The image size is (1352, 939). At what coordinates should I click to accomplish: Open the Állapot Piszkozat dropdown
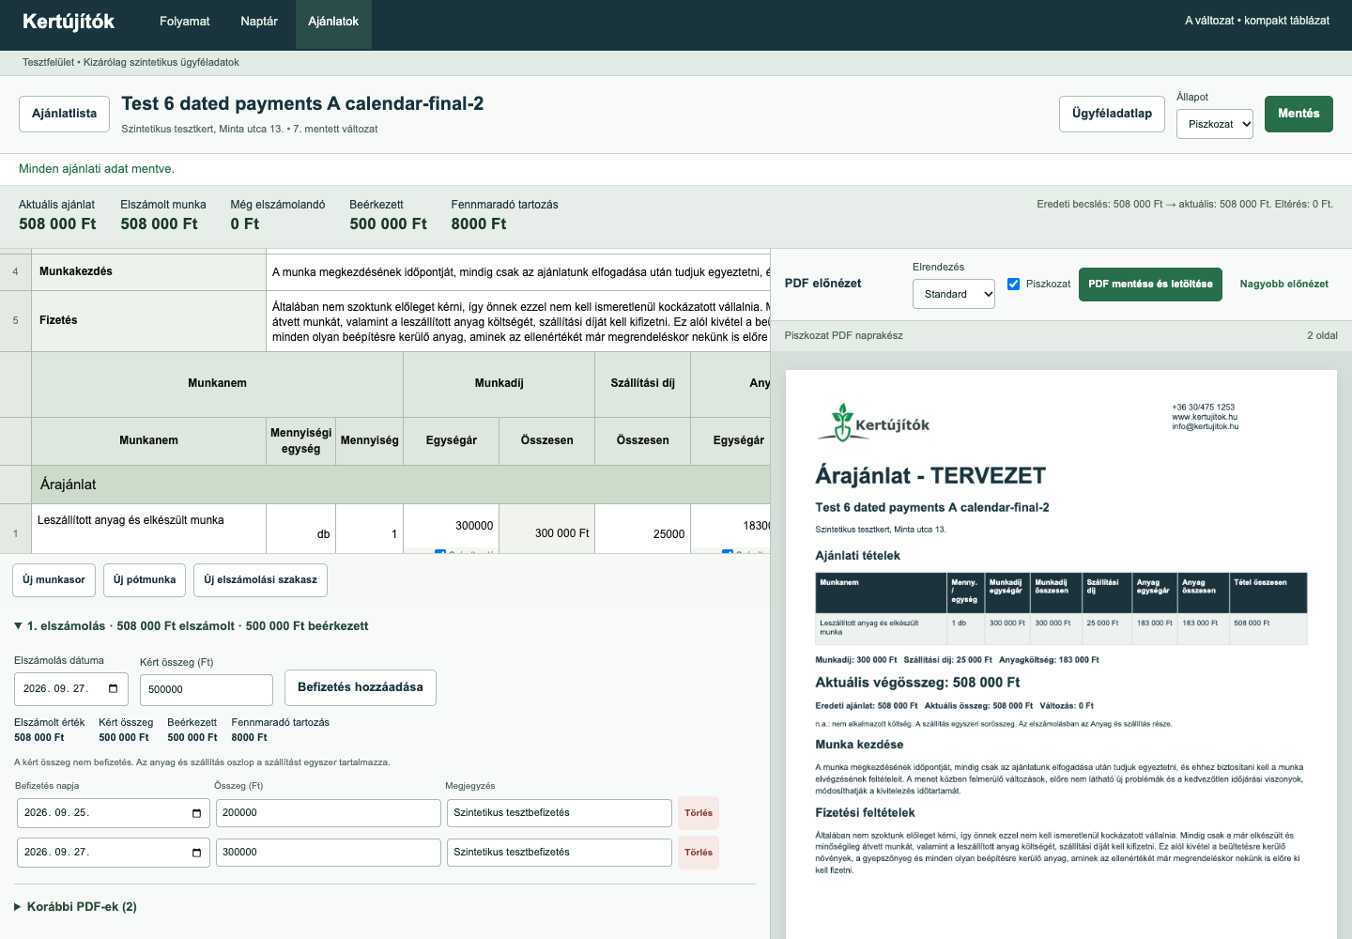(x=1215, y=124)
